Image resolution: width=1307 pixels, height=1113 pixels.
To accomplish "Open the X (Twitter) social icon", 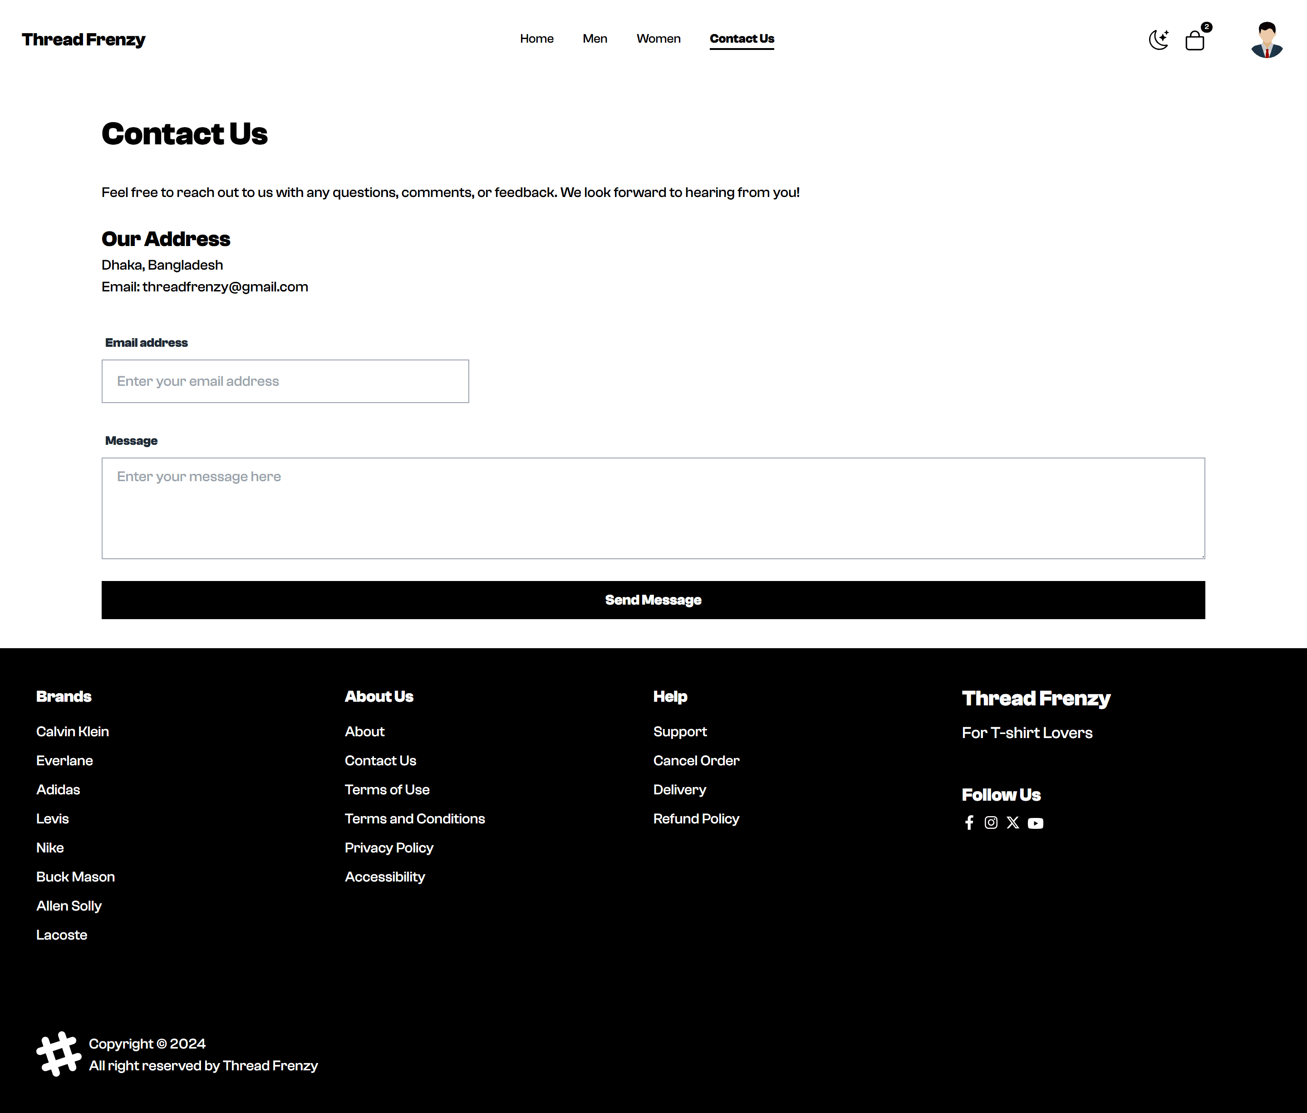I will coord(1013,823).
